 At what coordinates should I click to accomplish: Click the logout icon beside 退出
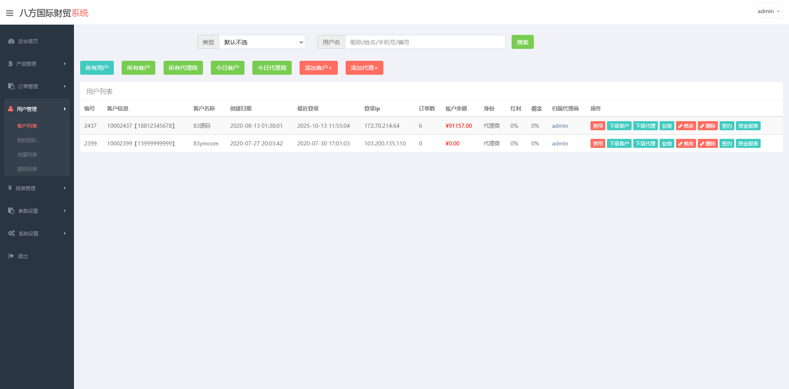pos(11,256)
